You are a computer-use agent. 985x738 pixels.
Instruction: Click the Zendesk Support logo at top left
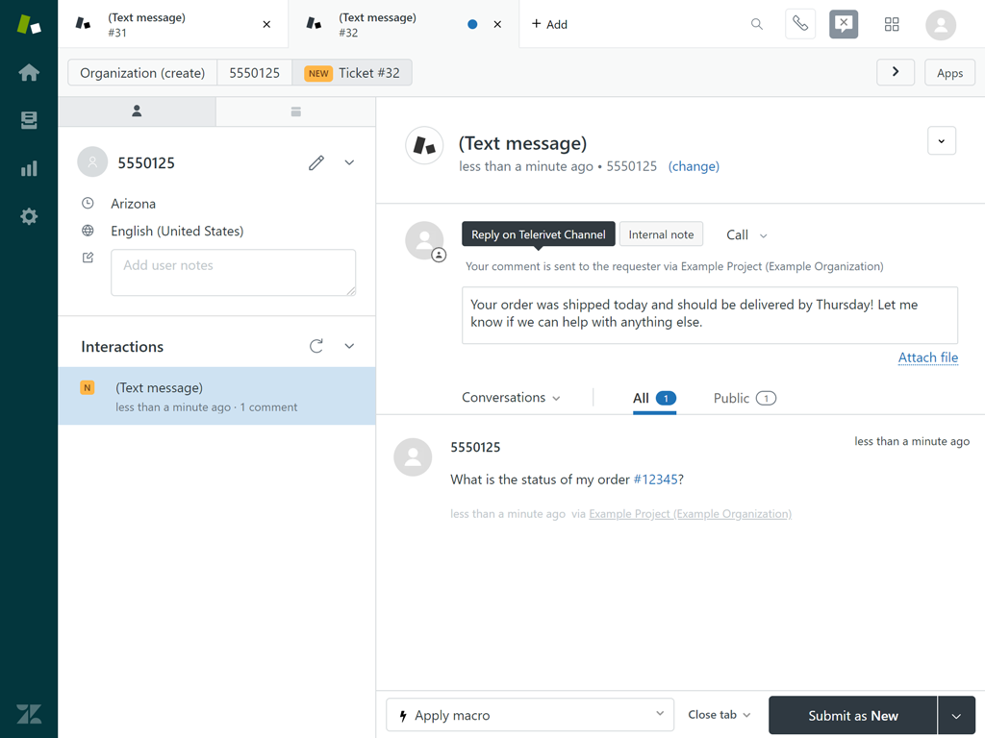[29, 24]
